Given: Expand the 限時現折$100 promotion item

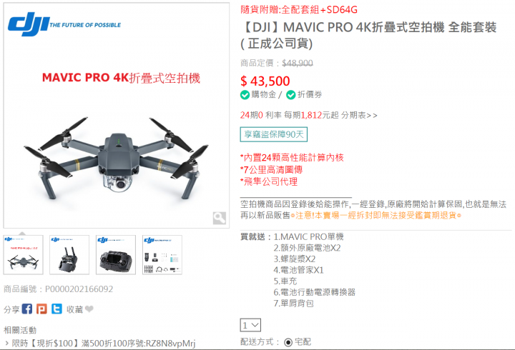Looking at the screenshot, I should (100, 344).
